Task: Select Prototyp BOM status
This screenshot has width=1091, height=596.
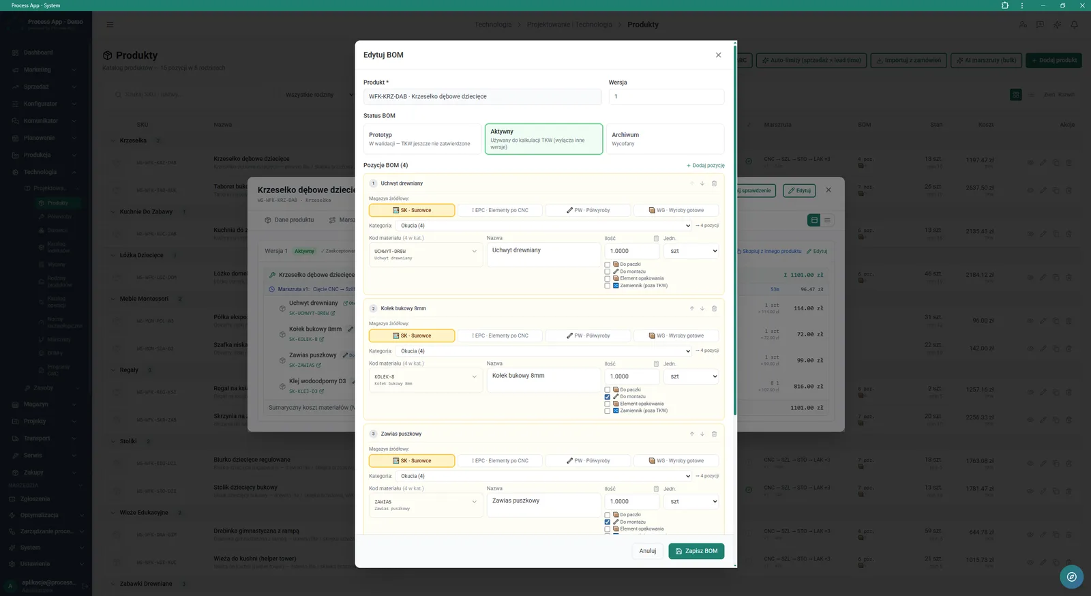Action: coord(422,139)
